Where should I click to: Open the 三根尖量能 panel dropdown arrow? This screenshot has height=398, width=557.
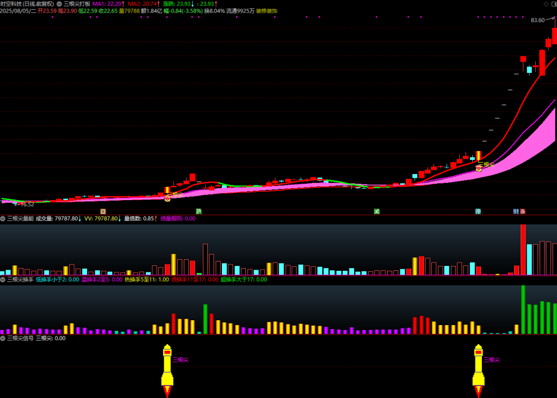click(x=3, y=219)
